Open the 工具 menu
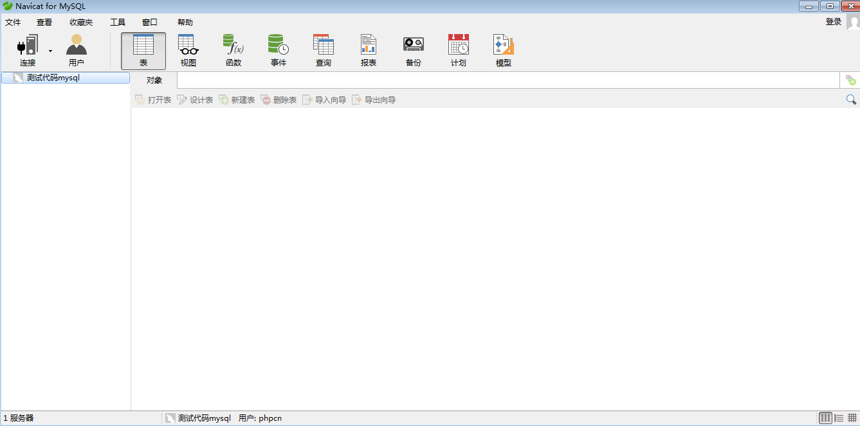860x426 pixels. (x=117, y=22)
